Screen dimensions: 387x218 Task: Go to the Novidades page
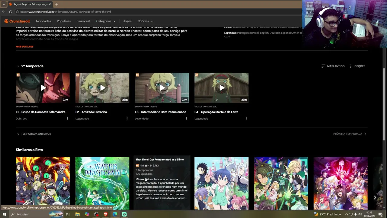[44, 21]
